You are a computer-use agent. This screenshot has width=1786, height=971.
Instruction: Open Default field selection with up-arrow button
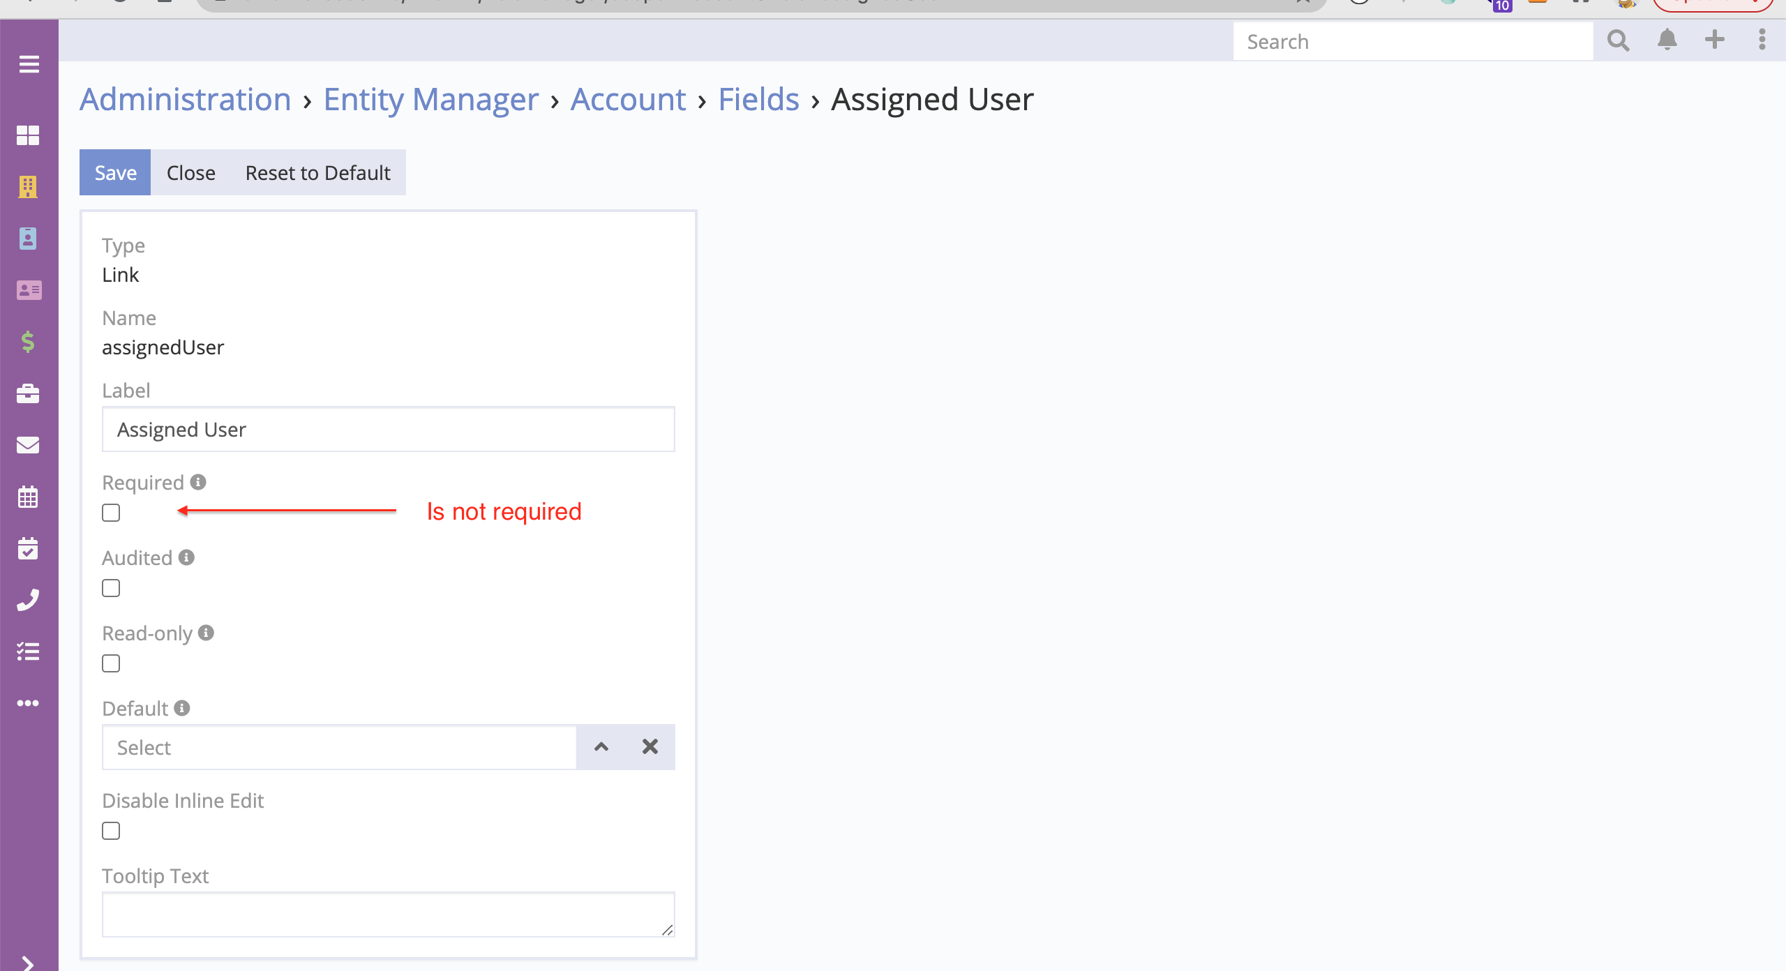pos(601,747)
